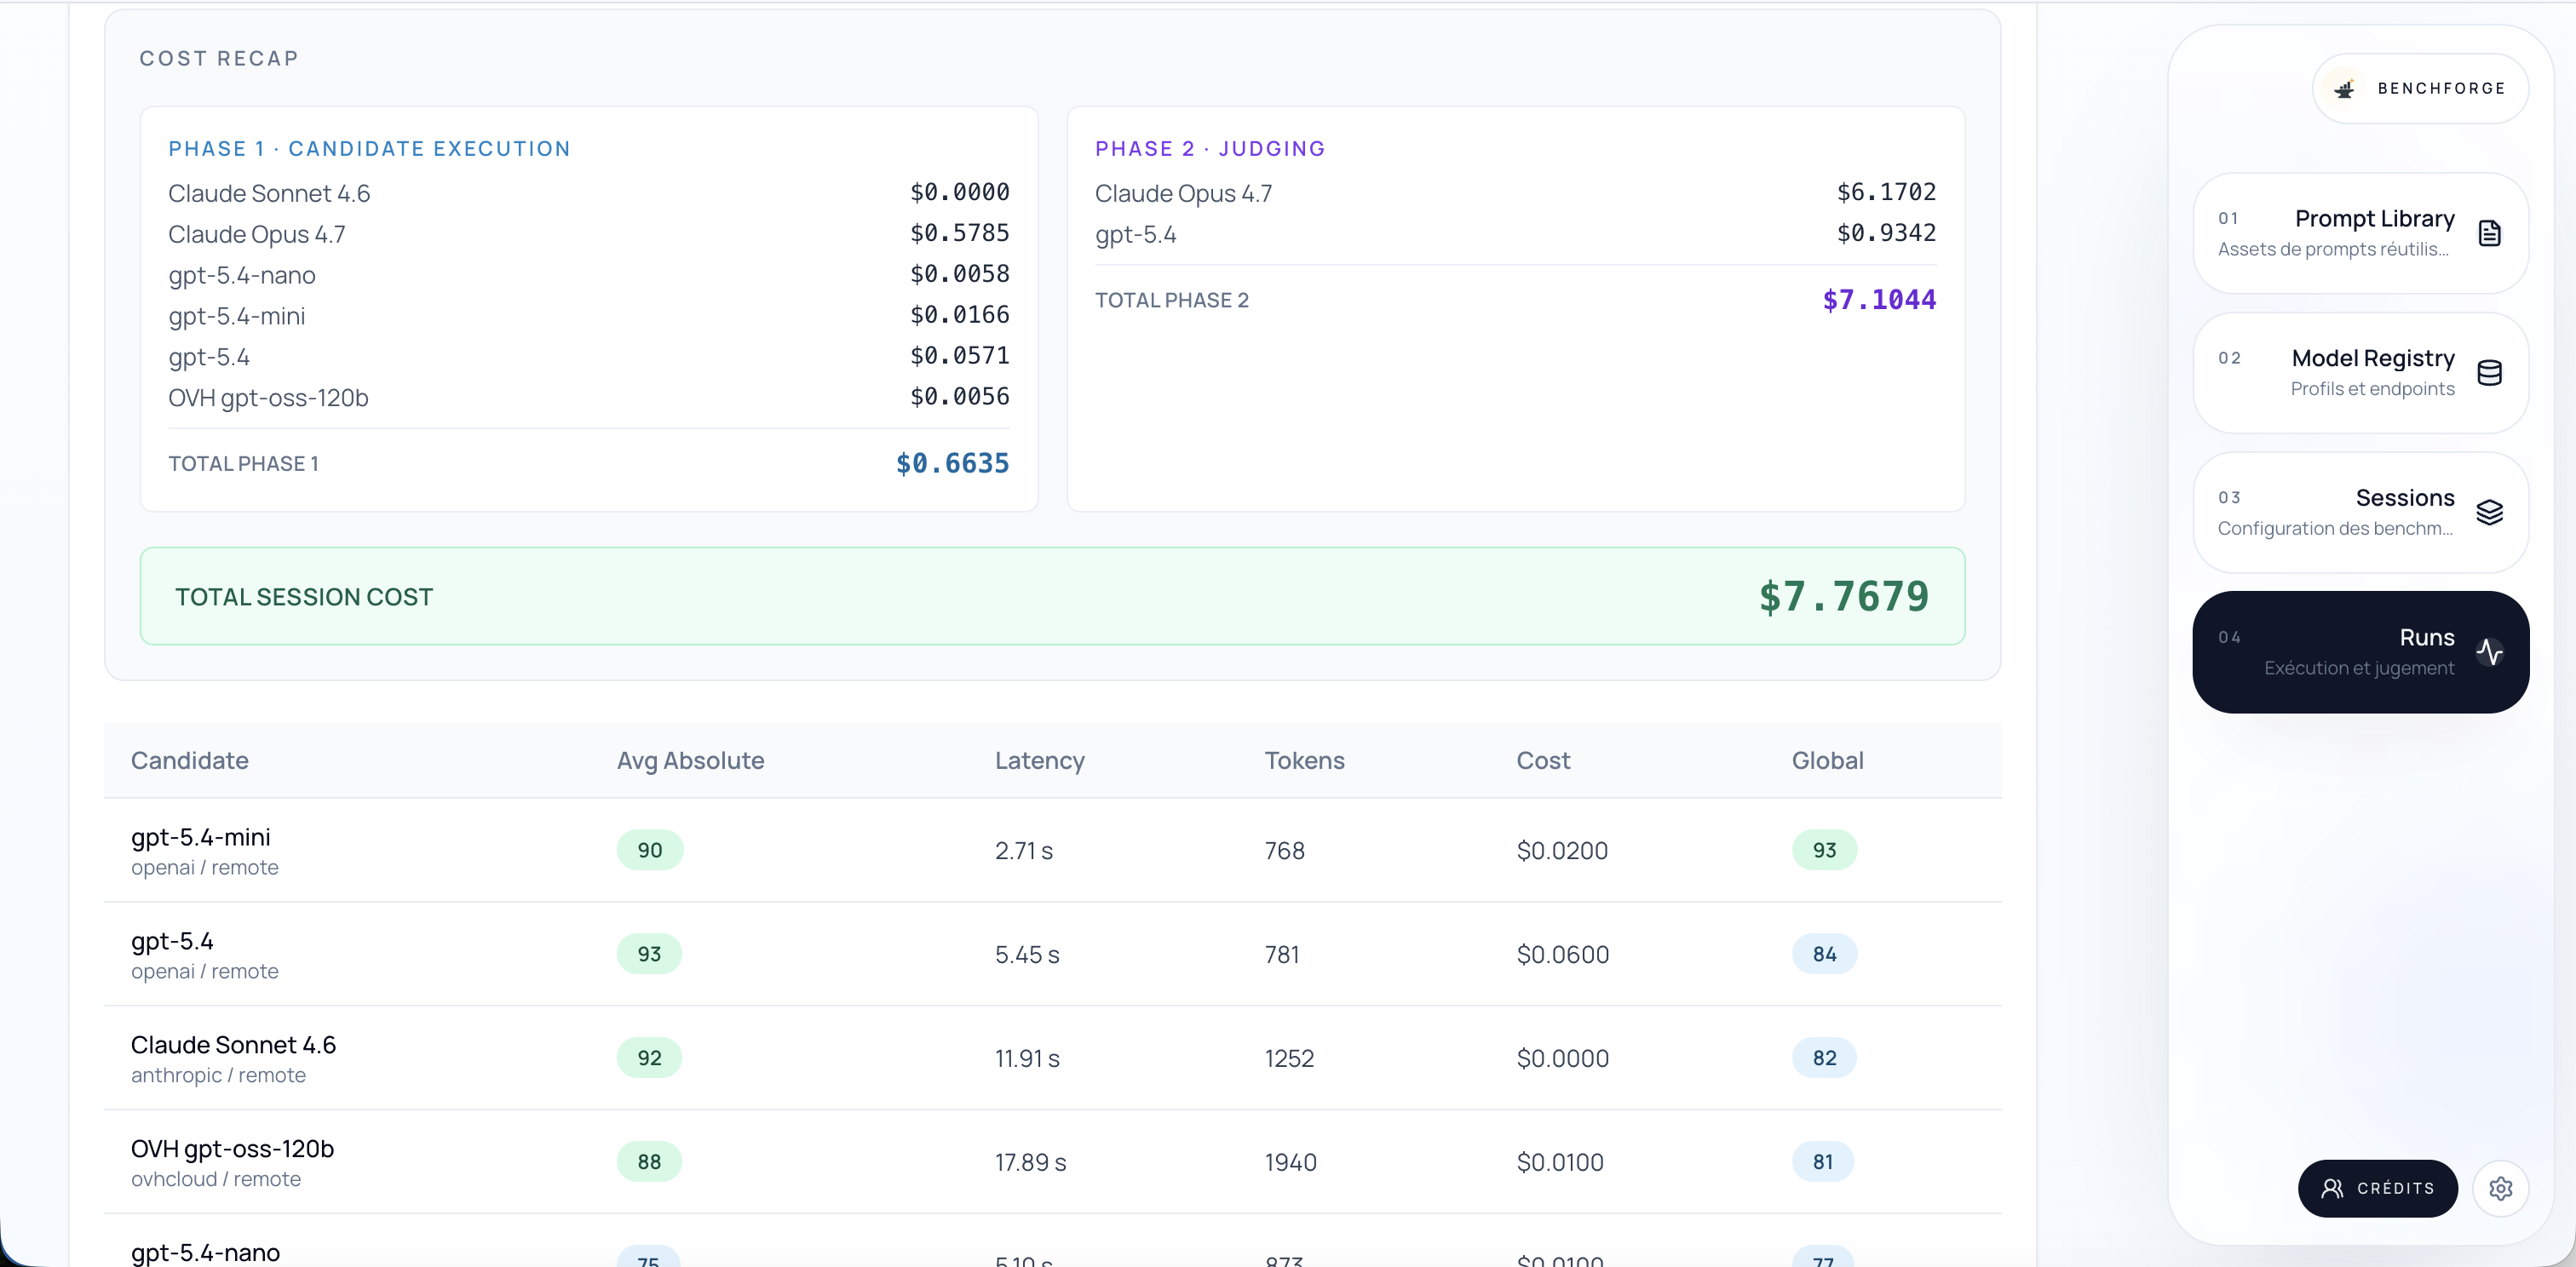Viewport: 2576px width, 1267px height.
Task: Click the Prompt Library document icon
Action: (x=2489, y=232)
